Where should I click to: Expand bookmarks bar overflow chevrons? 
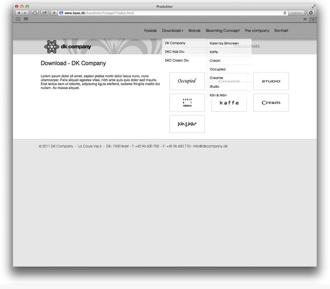tap(305, 19)
